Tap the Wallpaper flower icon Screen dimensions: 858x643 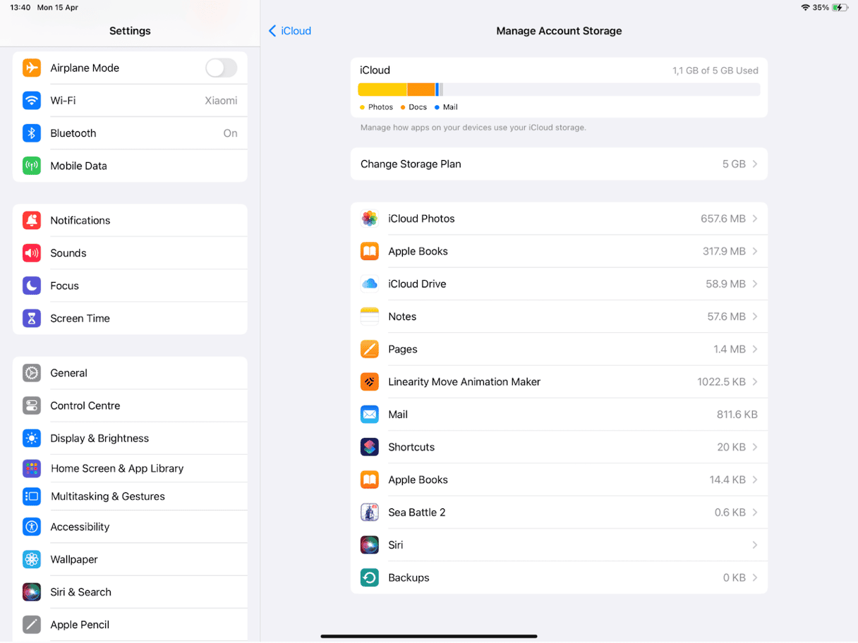pyautogui.click(x=32, y=559)
